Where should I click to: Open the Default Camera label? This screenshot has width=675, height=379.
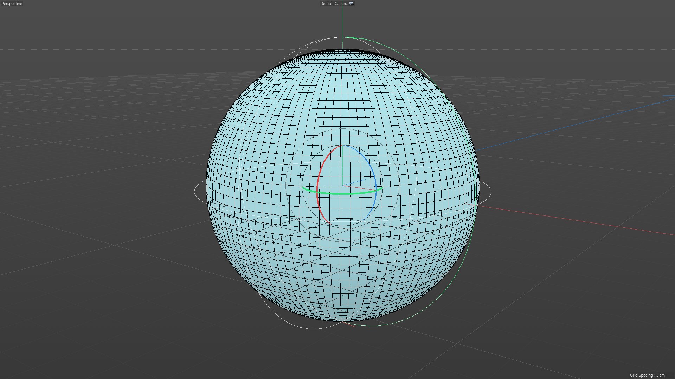(x=334, y=4)
